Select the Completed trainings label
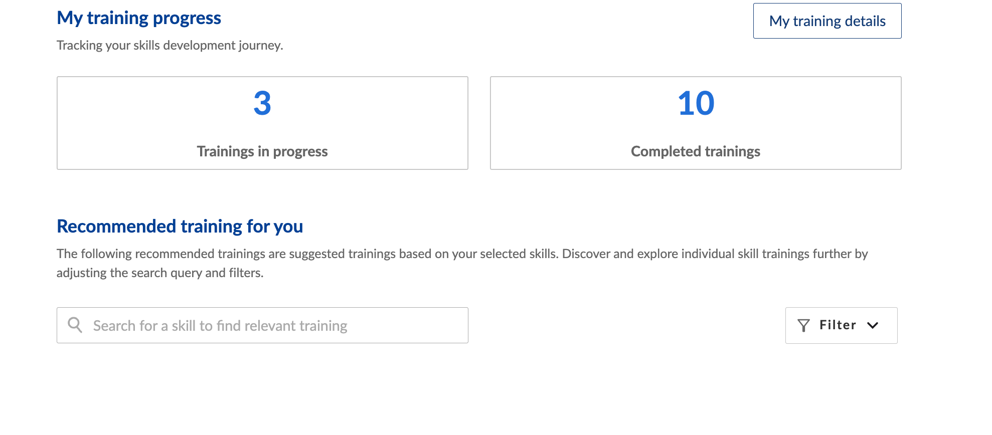Viewport: 992px width, 435px height. 696,151
